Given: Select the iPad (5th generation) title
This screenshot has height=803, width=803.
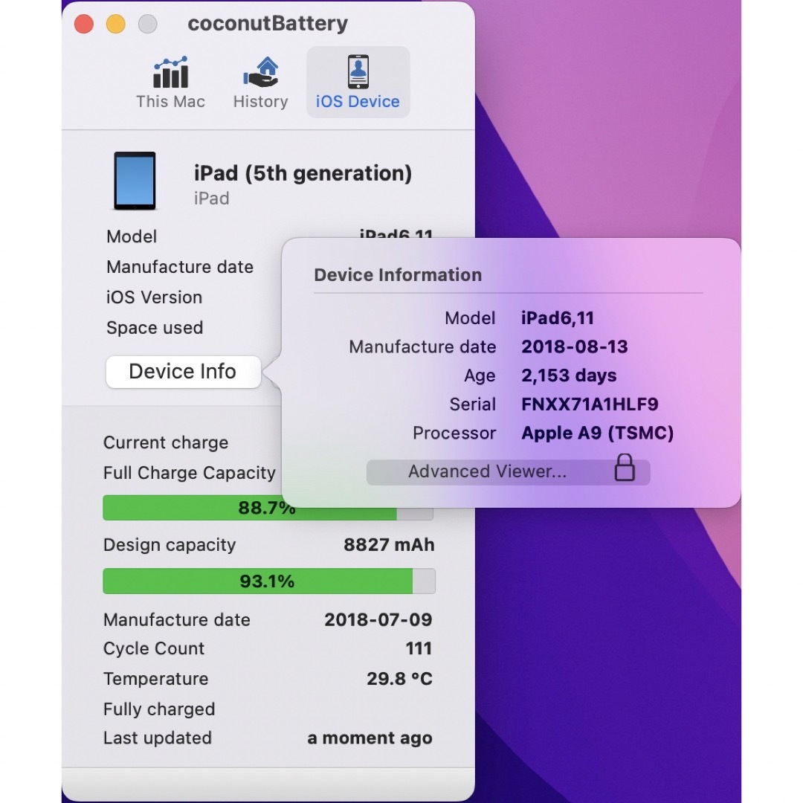Looking at the screenshot, I should pyautogui.click(x=303, y=173).
